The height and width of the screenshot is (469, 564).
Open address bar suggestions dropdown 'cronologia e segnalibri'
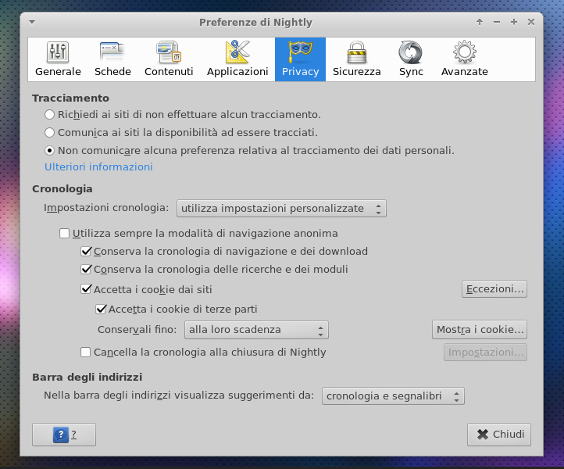pos(393,396)
